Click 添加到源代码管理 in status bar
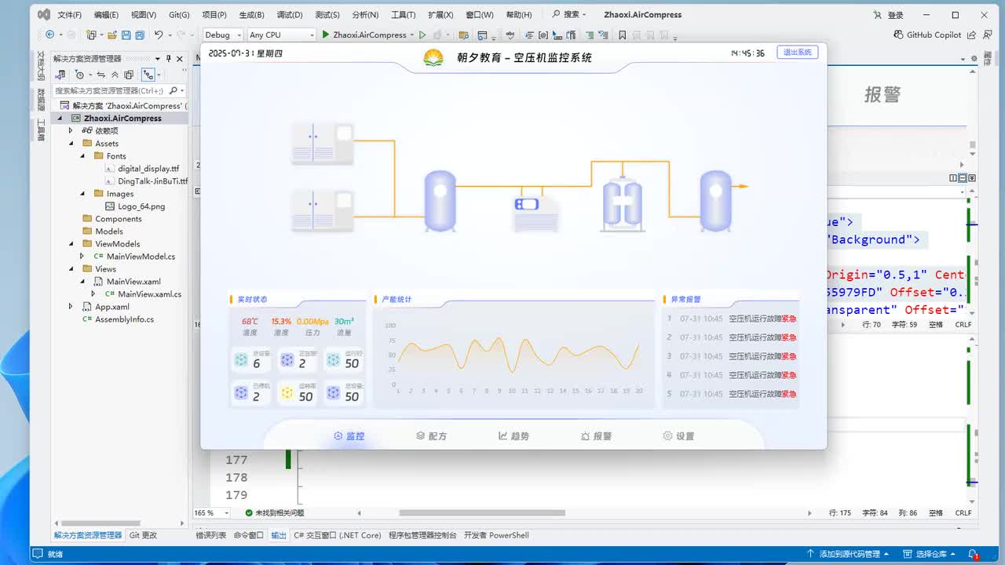Viewport: 1005px width, 565px height. (x=849, y=554)
